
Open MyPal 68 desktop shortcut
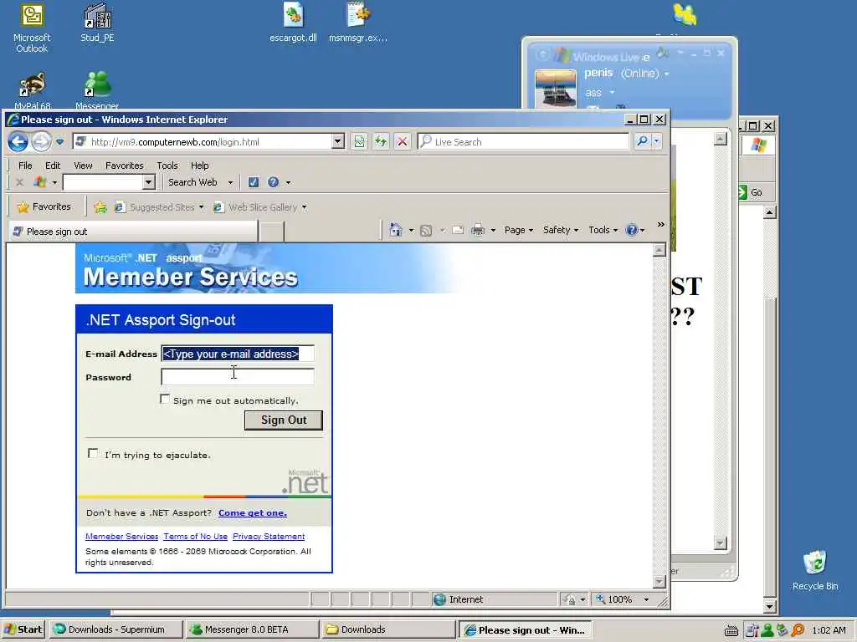(33, 90)
